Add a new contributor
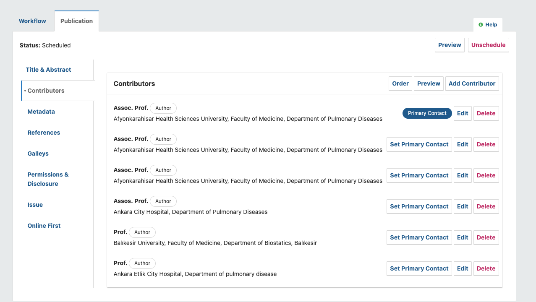Screen dimensions: 536x302 (472, 83)
